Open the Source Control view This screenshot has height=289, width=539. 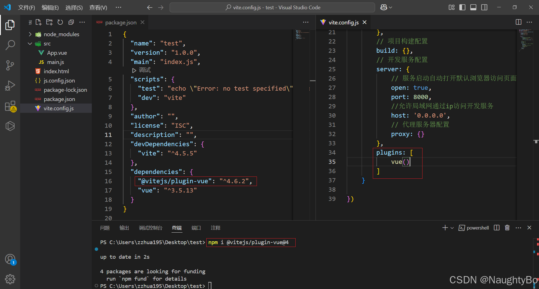pos(10,65)
